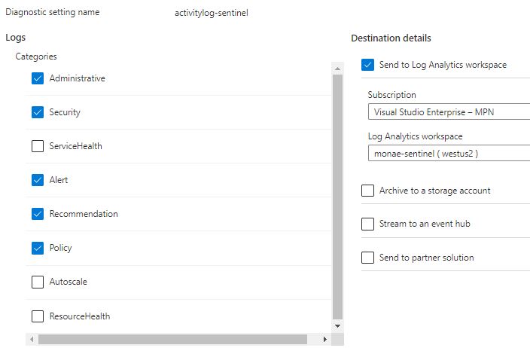Uncheck the Administrative log category
This screenshot has height=348, width=530.
[38, 78]
